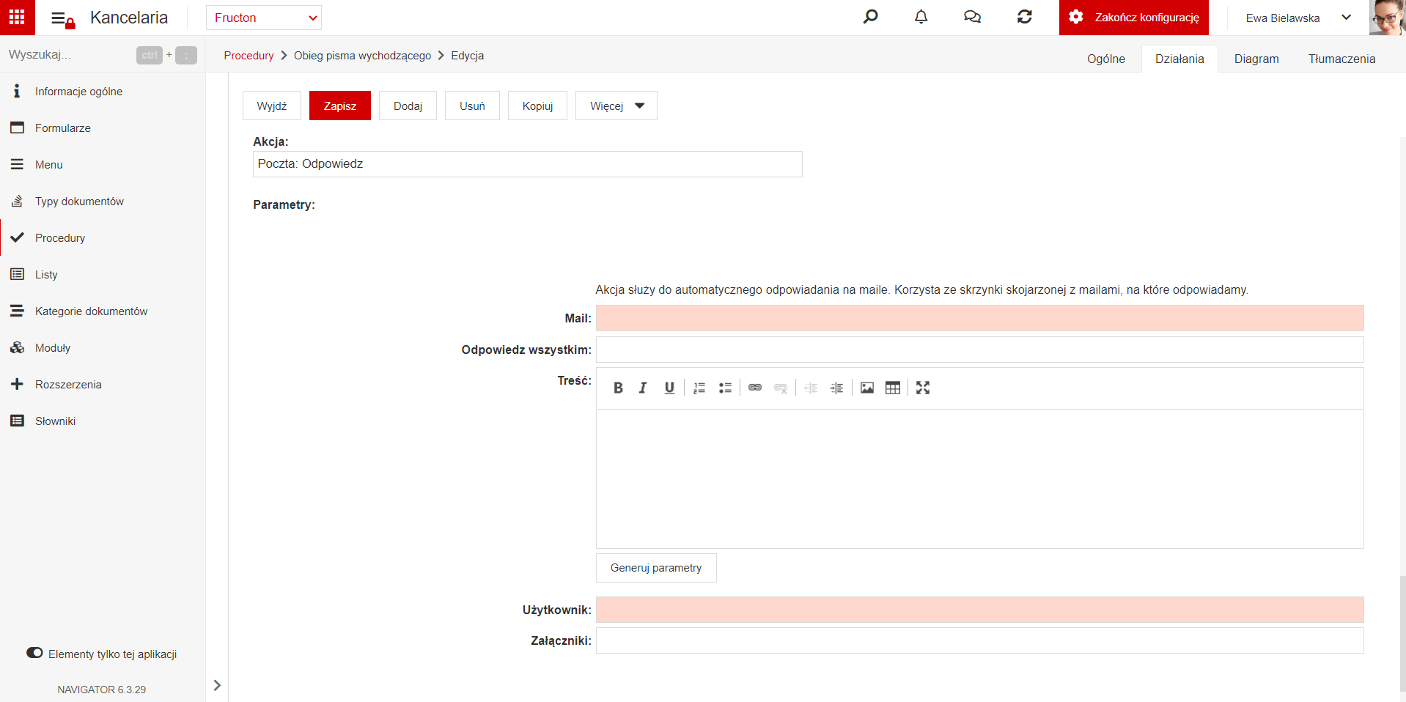Apply italic formatting in the editor

[x=643, y=388]
